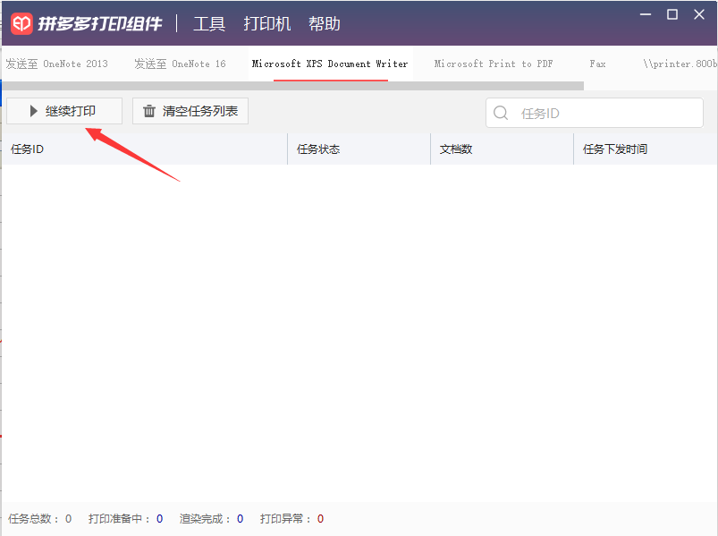Open the 打印机 menu

267,23
